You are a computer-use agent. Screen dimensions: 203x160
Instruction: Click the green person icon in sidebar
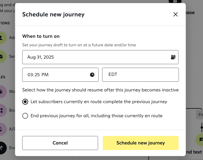coord(2,38)
